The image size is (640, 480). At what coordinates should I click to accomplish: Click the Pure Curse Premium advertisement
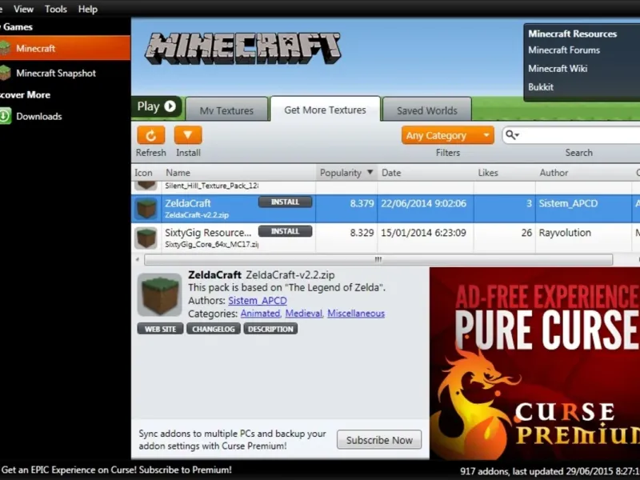coord(534,363)
